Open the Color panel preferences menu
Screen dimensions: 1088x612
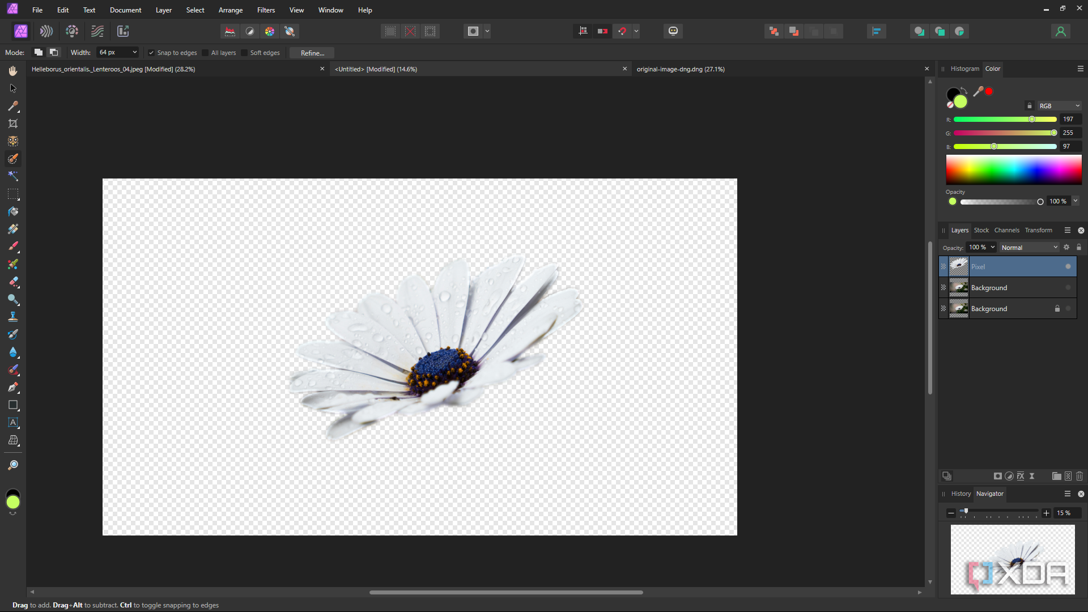[1080, 69]
